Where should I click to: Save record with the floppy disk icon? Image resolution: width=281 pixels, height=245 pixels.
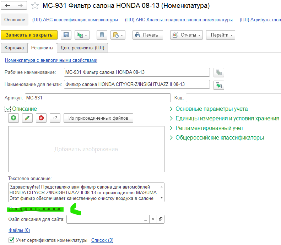click(66, 35)
